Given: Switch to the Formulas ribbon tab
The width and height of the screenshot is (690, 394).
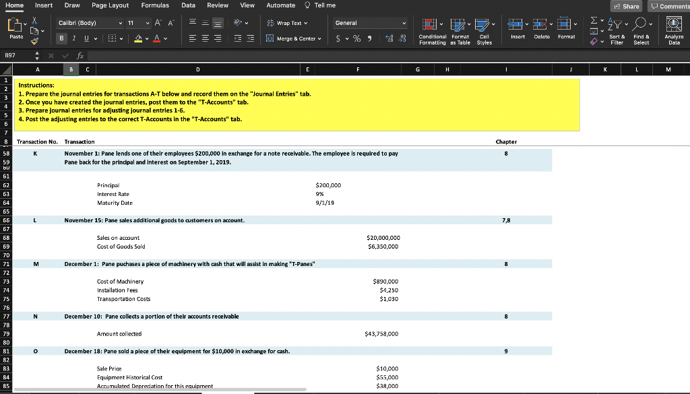Looking at the screenshot, I should (x=155, y=5).
